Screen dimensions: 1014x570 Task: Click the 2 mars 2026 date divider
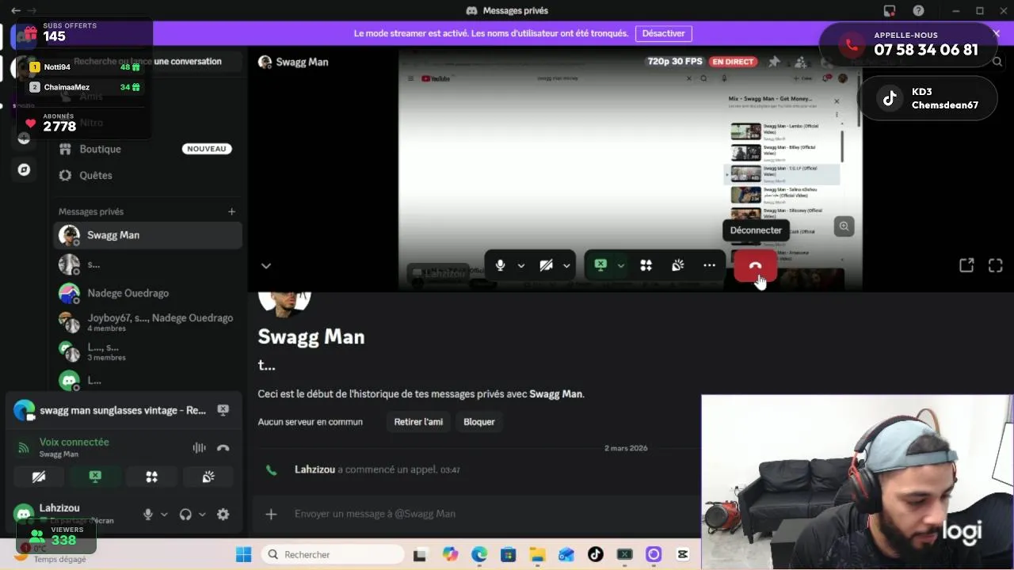point(626,448)
